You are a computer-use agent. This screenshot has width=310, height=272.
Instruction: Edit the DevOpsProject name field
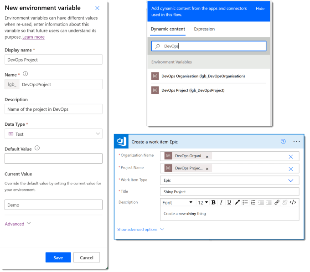coord(61,84)
